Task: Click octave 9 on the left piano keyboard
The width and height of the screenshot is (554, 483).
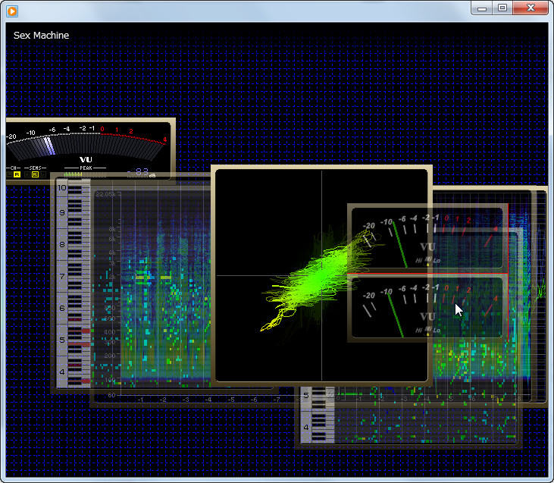Action: coord(62,212)
